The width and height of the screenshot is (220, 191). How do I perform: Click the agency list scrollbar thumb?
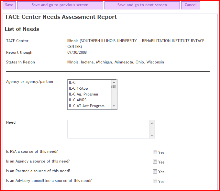click(x=114, y=87)
